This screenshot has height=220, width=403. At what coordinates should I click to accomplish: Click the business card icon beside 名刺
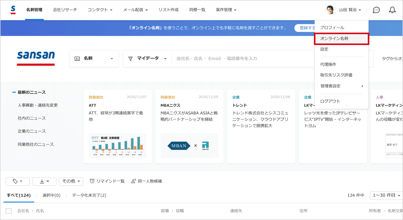pyautogui.click(x=77, y=59)
